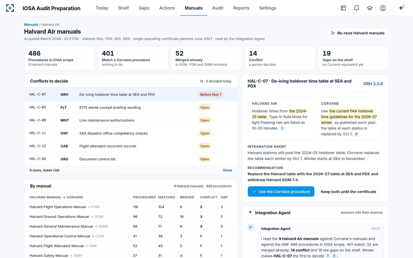The width and height of the screenshot is (413, 258).
Task: Click the 486 Procedures in IOSA scope card
Action: click(x=59, y=58)
